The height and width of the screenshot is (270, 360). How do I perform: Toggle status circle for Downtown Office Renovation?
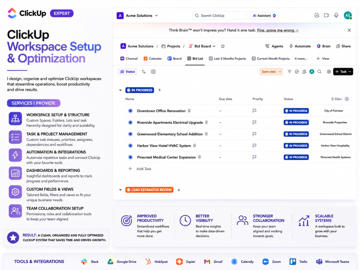[x=130, y=111]
